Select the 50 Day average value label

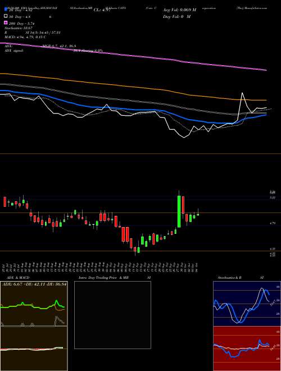point(20,16)
